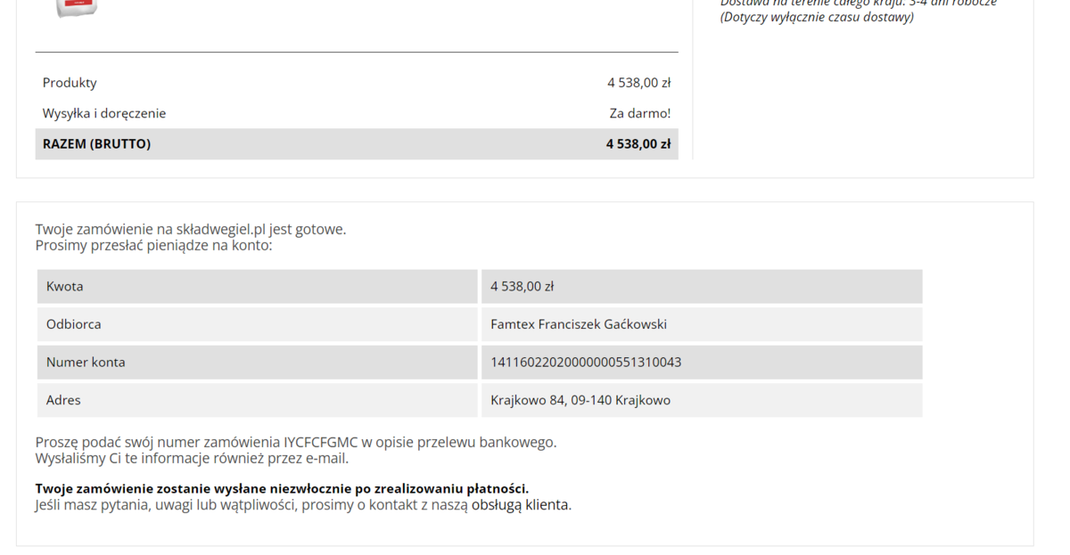Click the order number IYCFCFGMC
The image size is (1070, 555).
pyautogui.click(x=321, y=442)
